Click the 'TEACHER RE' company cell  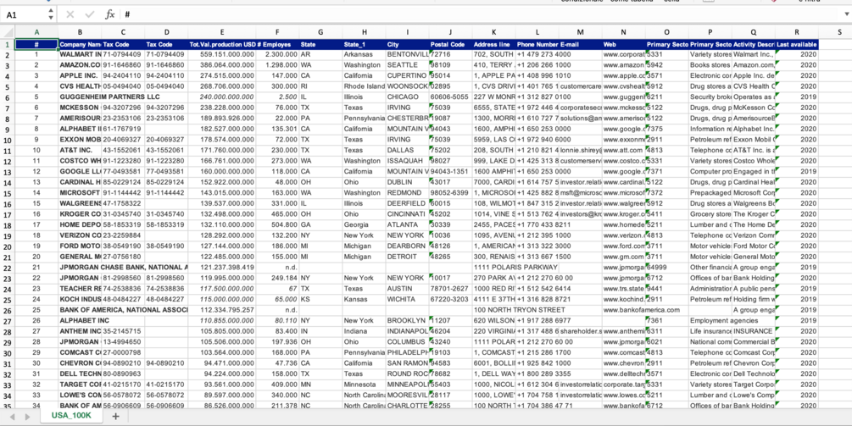point(80,289)
